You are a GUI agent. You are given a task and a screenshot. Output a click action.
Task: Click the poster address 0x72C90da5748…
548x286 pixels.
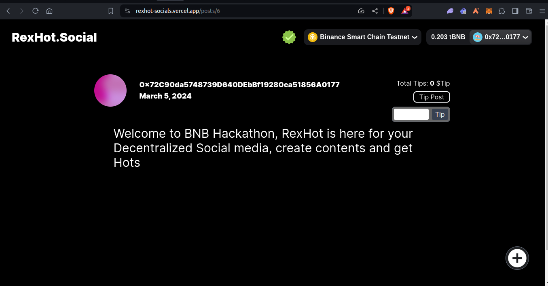point(239,85)
